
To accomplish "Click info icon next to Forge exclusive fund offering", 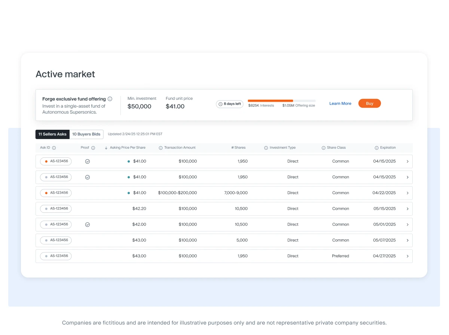I will coord(110,99).
